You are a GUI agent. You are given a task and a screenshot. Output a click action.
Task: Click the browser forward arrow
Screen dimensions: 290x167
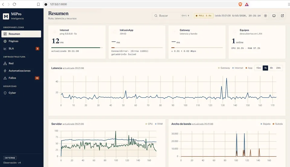(x=8, y=4)
